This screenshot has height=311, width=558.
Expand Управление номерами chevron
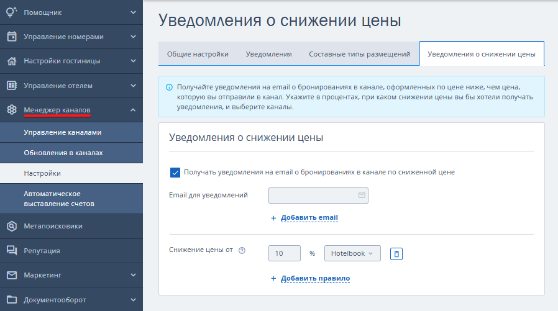pos(133,37)
